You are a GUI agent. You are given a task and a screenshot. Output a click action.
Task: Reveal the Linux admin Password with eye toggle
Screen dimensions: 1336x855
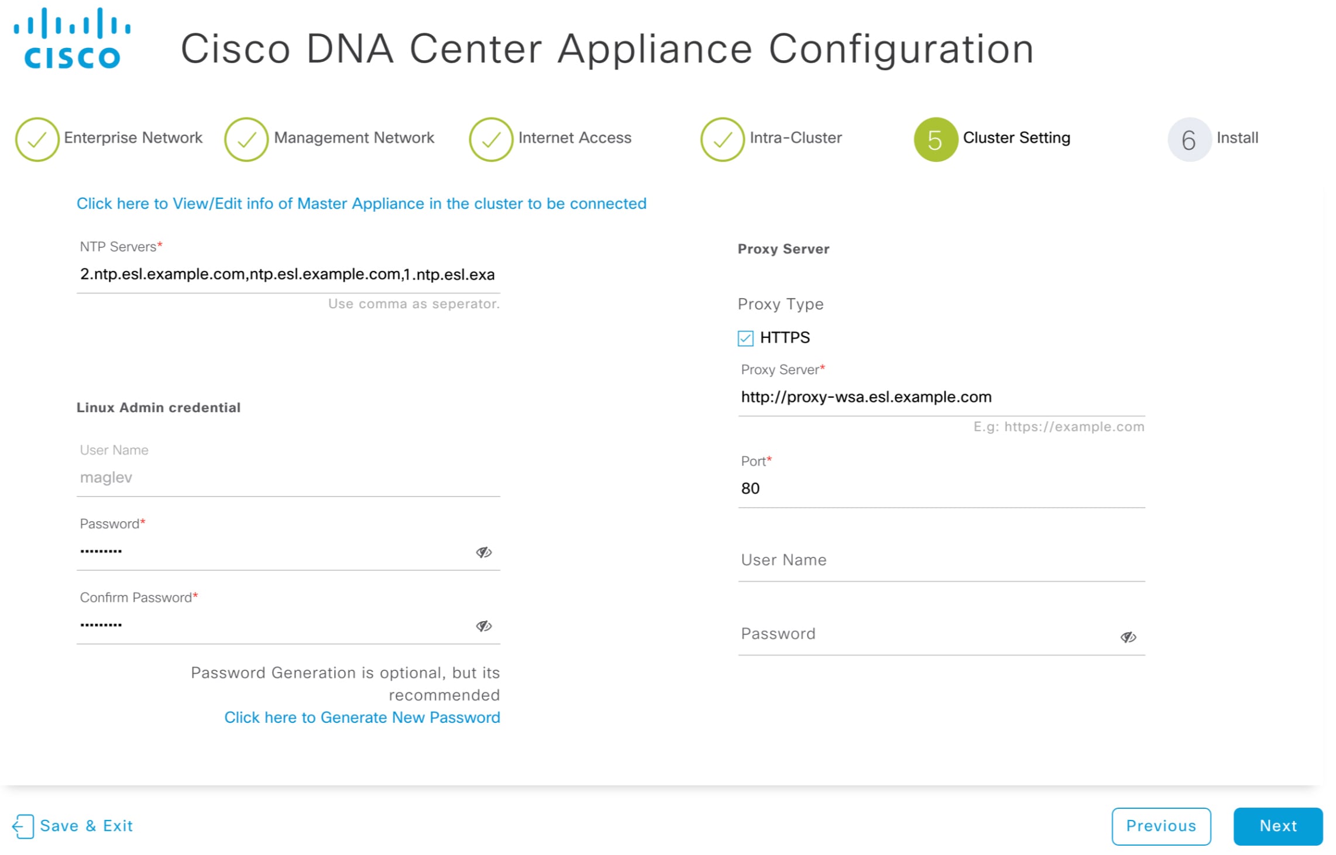485,551
